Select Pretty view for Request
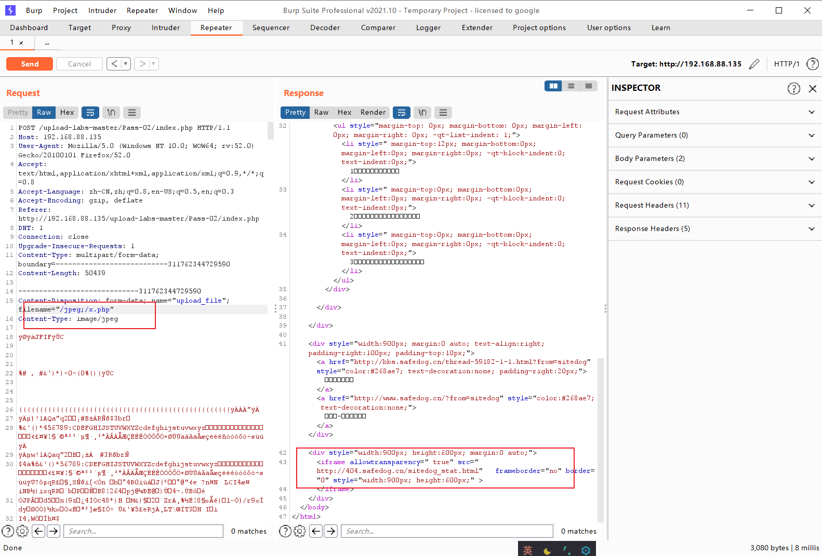Image resolution: width=822 pixels, height=556 pixels. pyautogui.click(x=18, y=112)
